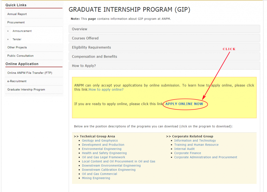Open Annual Report in Quick Links
This screenshot has width=267, height=192.
[x=17, y=14]
